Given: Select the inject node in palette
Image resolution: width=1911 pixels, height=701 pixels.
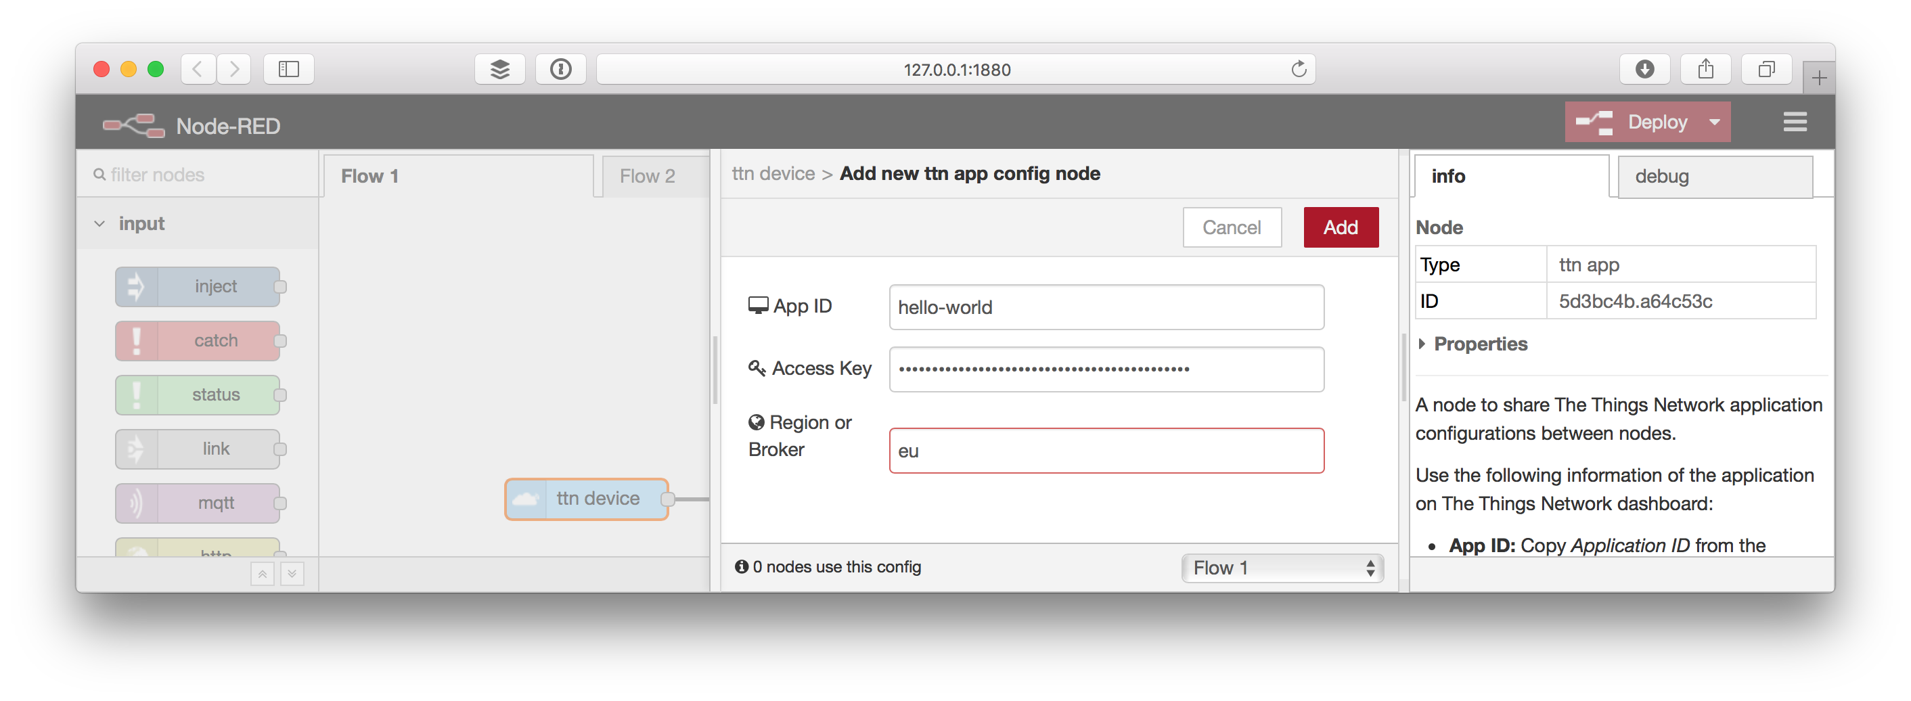Looking at the screenshot, I should click(x=199, y=286).
